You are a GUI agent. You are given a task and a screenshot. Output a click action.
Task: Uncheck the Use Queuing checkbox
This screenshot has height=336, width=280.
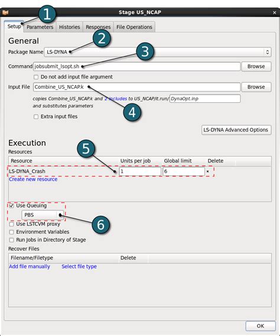12,205
